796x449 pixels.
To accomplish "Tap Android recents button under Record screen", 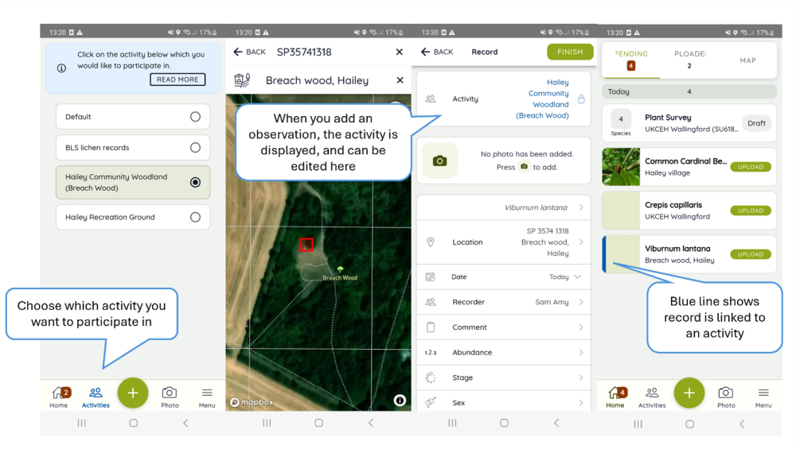I will [x=452, y=423].
